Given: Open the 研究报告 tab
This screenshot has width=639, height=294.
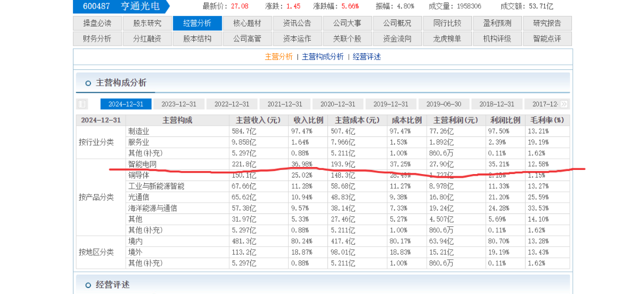Looking at the screenshot, I should [x=547, y=24].
